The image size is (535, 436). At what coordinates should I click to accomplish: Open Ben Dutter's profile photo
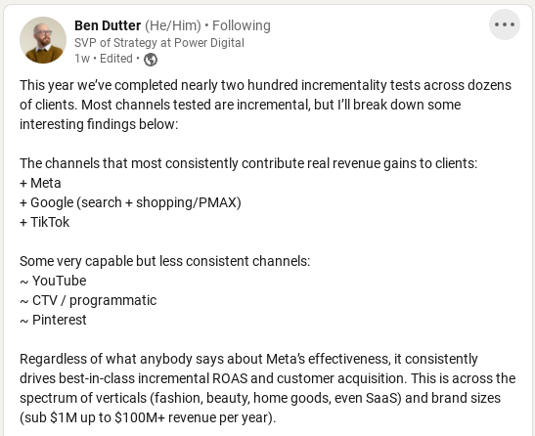point(43,40)
